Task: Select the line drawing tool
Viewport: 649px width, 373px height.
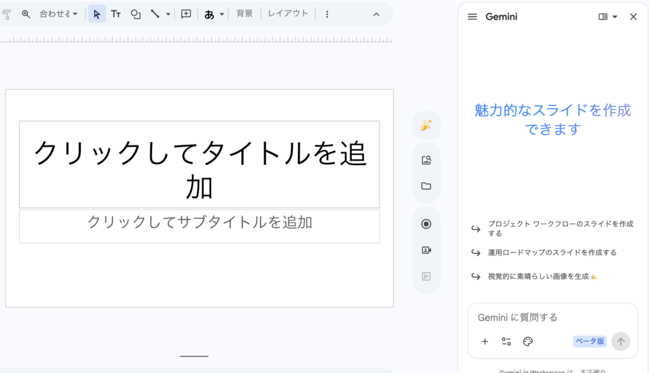Action: pos(155,14)
